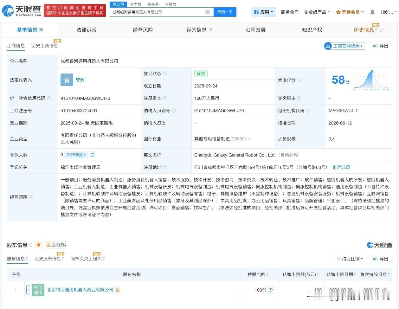This screenshot has height=309, width=399.
Task: Sort by 首次持股日期 column
Action: (375, 274)
